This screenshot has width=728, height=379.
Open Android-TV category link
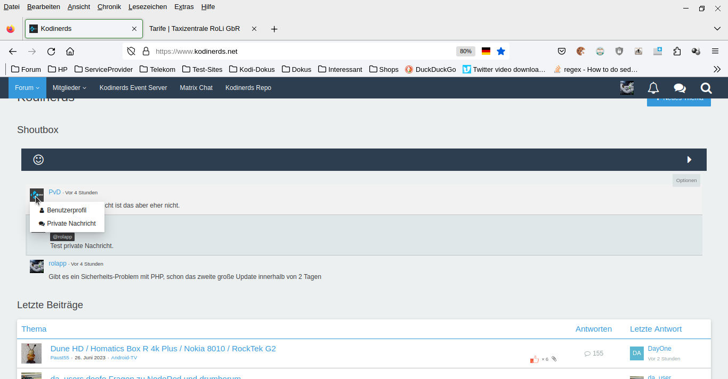(x=124, y=358)
